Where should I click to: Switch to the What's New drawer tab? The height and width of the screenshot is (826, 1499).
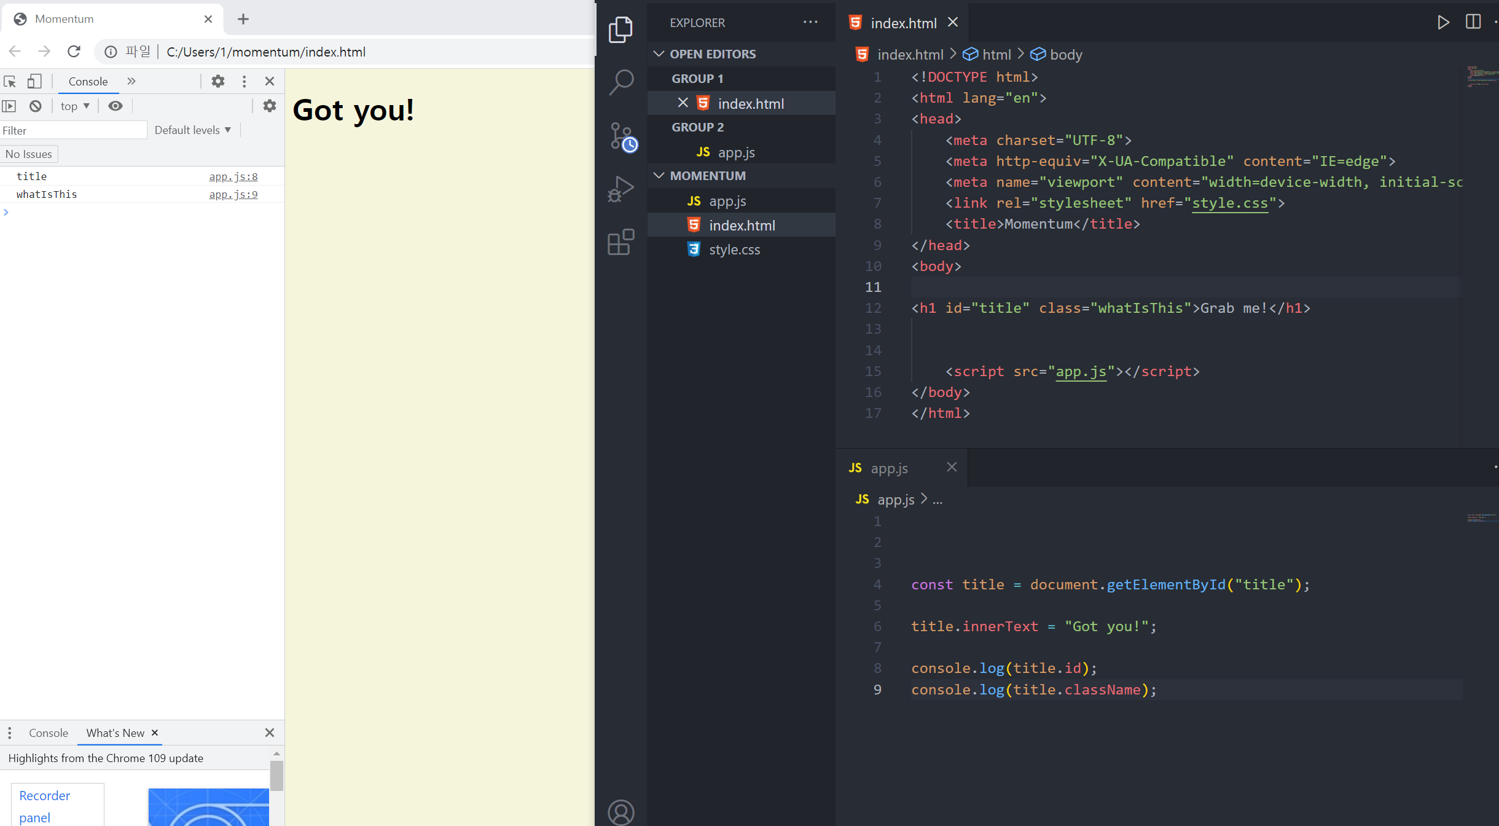click(x=115, y=733)
